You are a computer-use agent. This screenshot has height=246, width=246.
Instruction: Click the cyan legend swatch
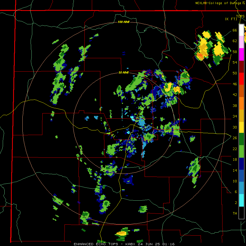[x=241, y=200]
